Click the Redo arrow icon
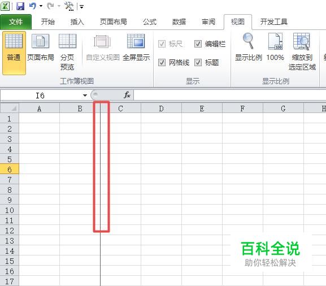 (x=50, y=6)
